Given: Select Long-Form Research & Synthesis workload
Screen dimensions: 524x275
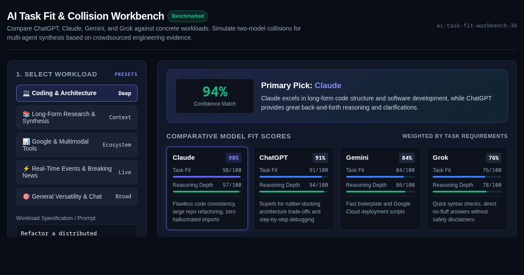Looking at the screenshot, I should [x=77, y=117].
